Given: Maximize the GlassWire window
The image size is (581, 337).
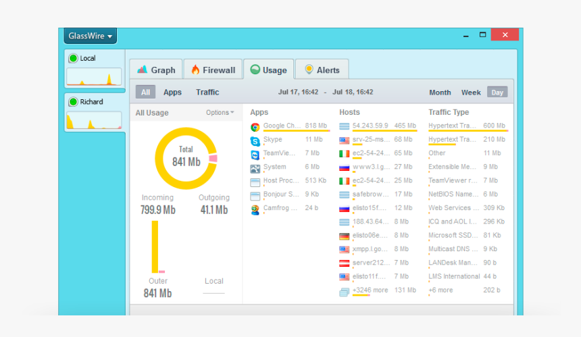Looking at the screenshot, I should (482, 35).
